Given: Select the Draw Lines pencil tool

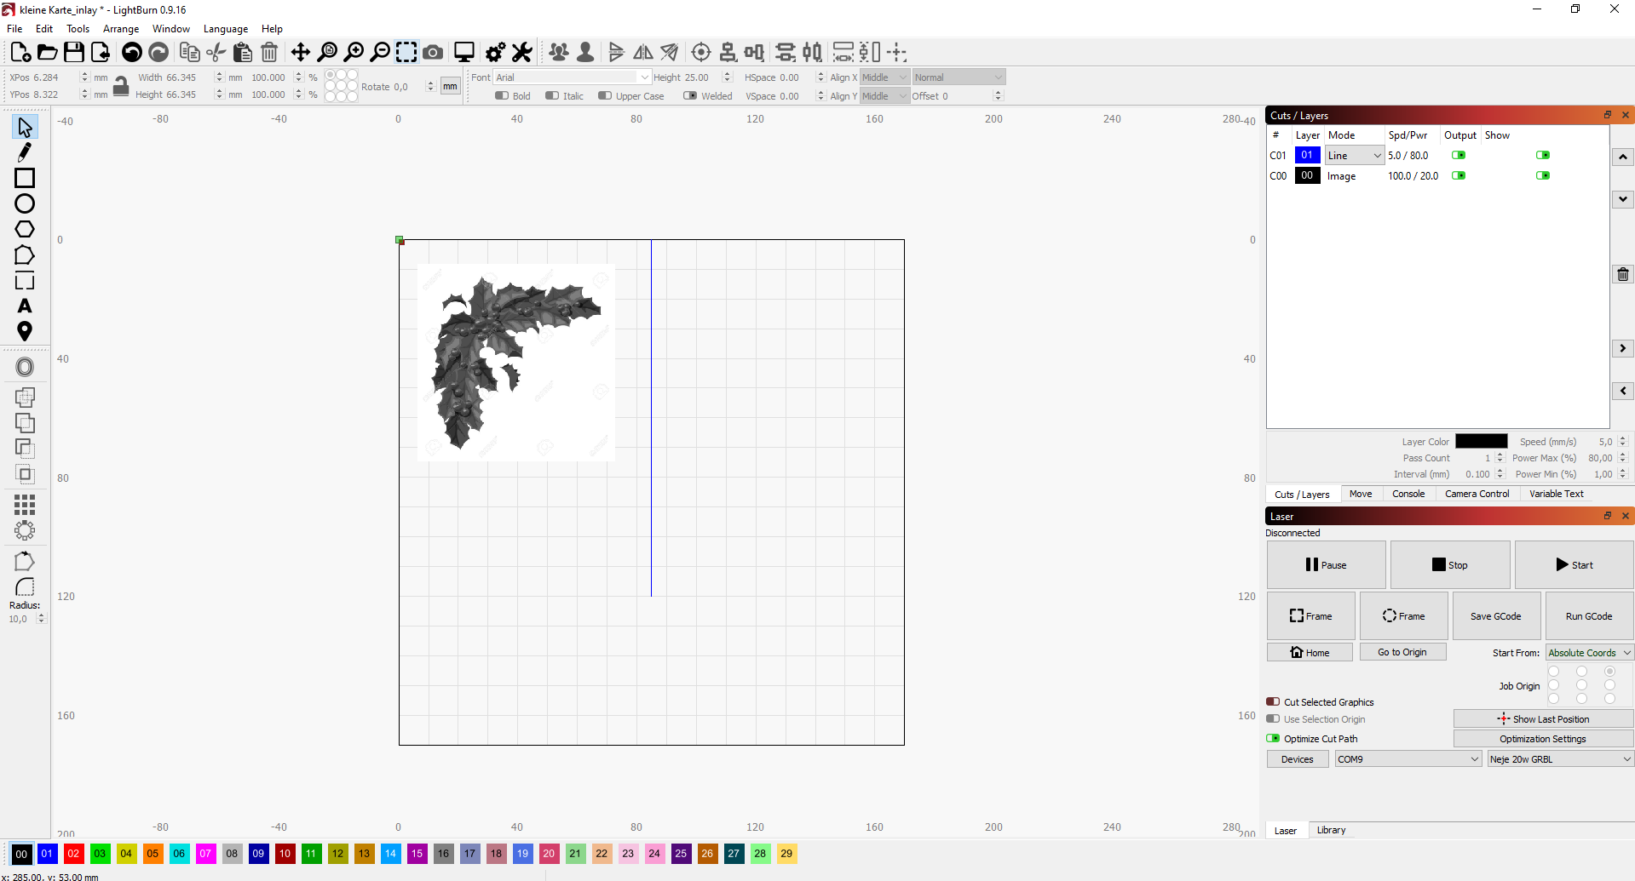Looking at the screenshot, I should (25, 152).
